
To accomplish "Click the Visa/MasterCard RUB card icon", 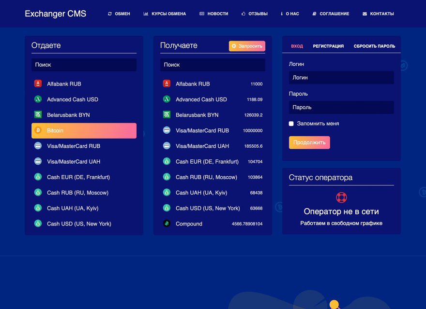I will click(38, 146).
